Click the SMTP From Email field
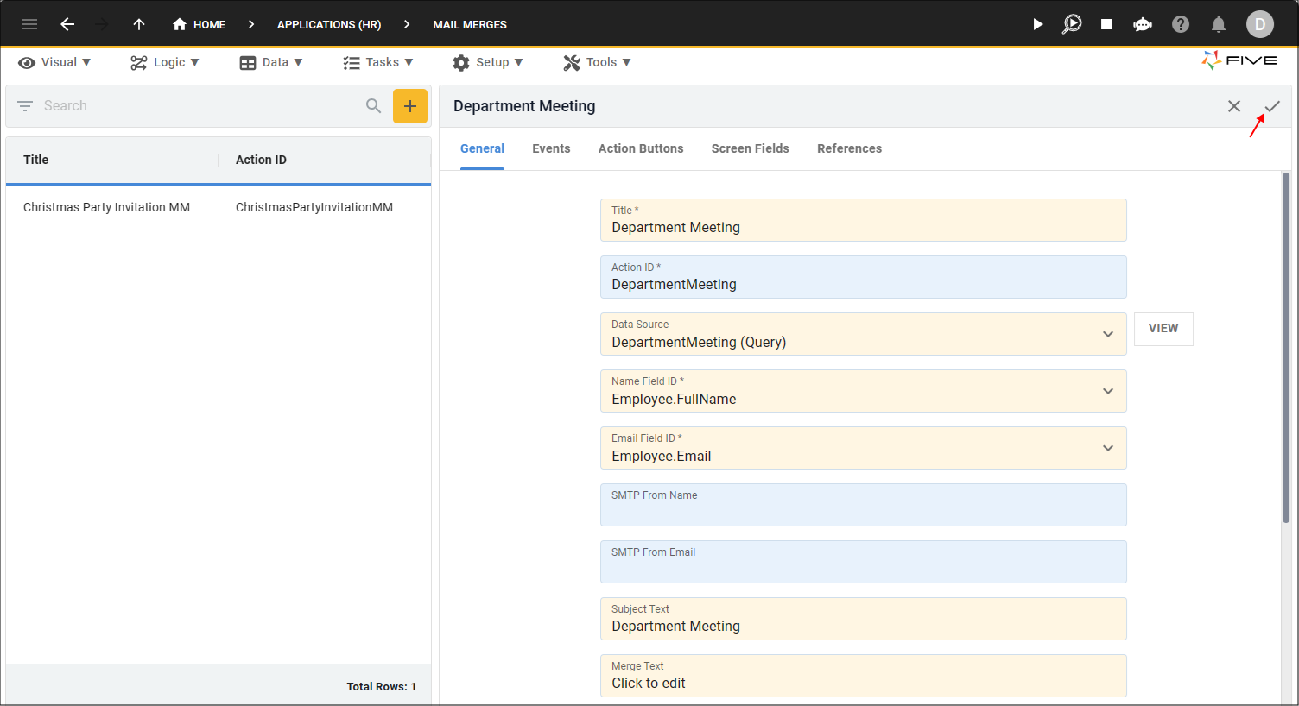 point(864,562)
